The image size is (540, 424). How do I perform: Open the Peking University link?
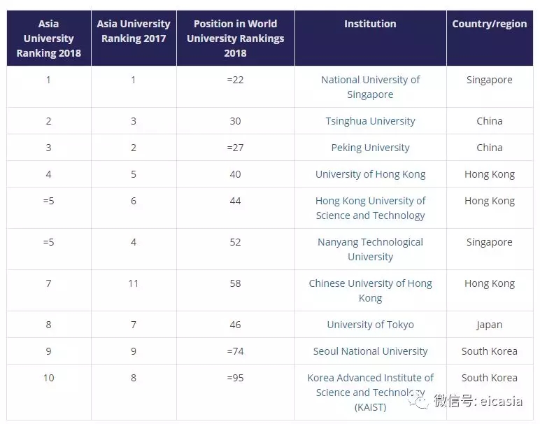tap(370, 148)
